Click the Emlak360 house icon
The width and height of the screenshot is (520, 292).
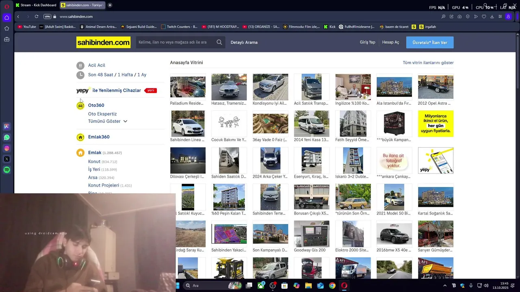pos(80,137)
